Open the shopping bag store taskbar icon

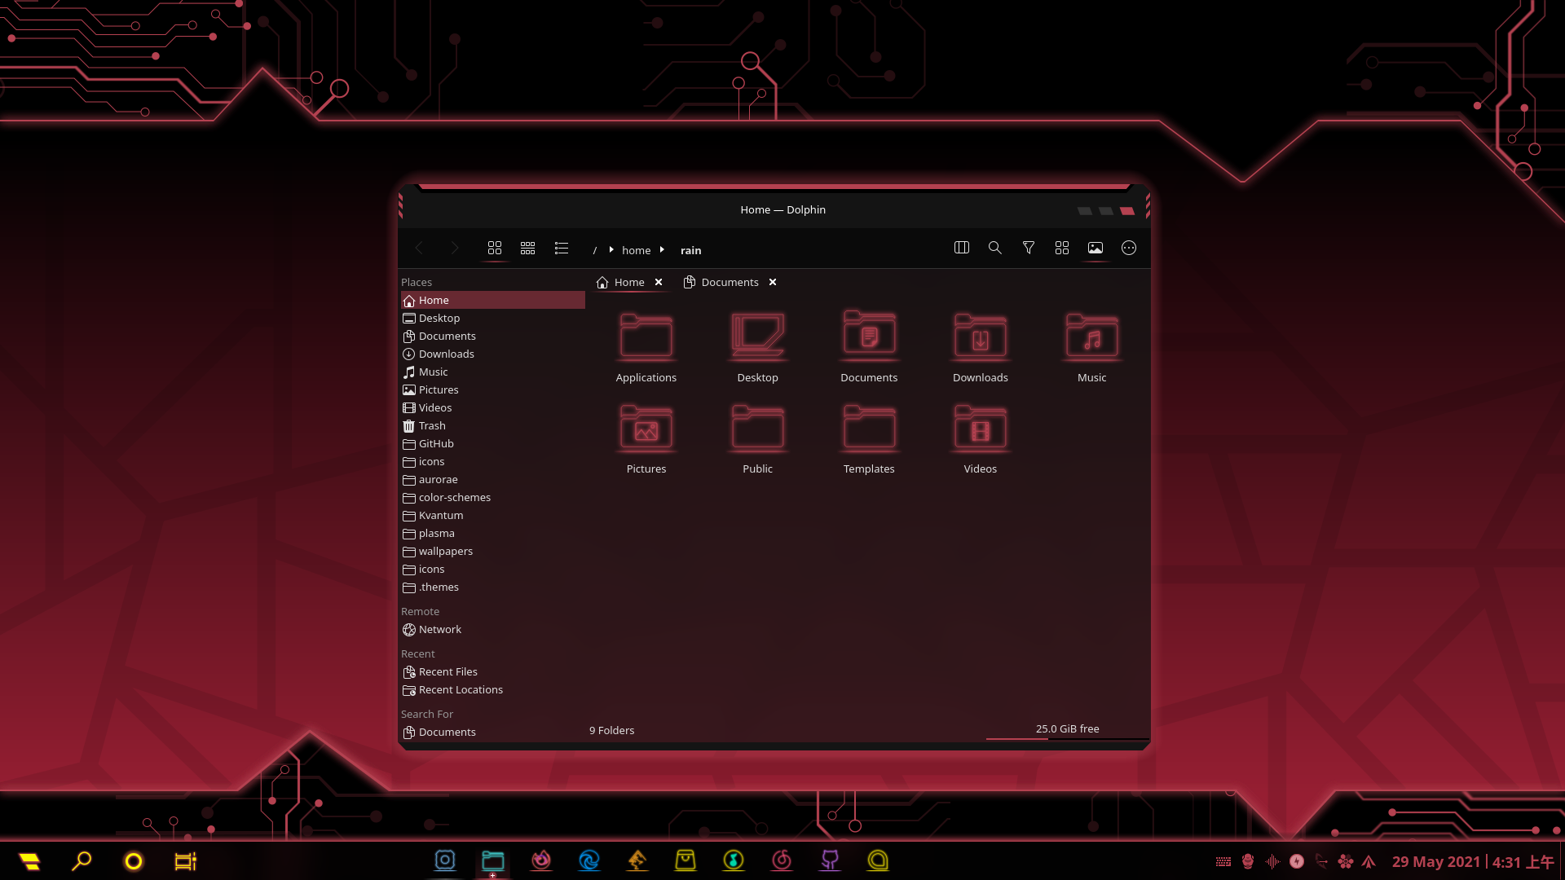686,860
